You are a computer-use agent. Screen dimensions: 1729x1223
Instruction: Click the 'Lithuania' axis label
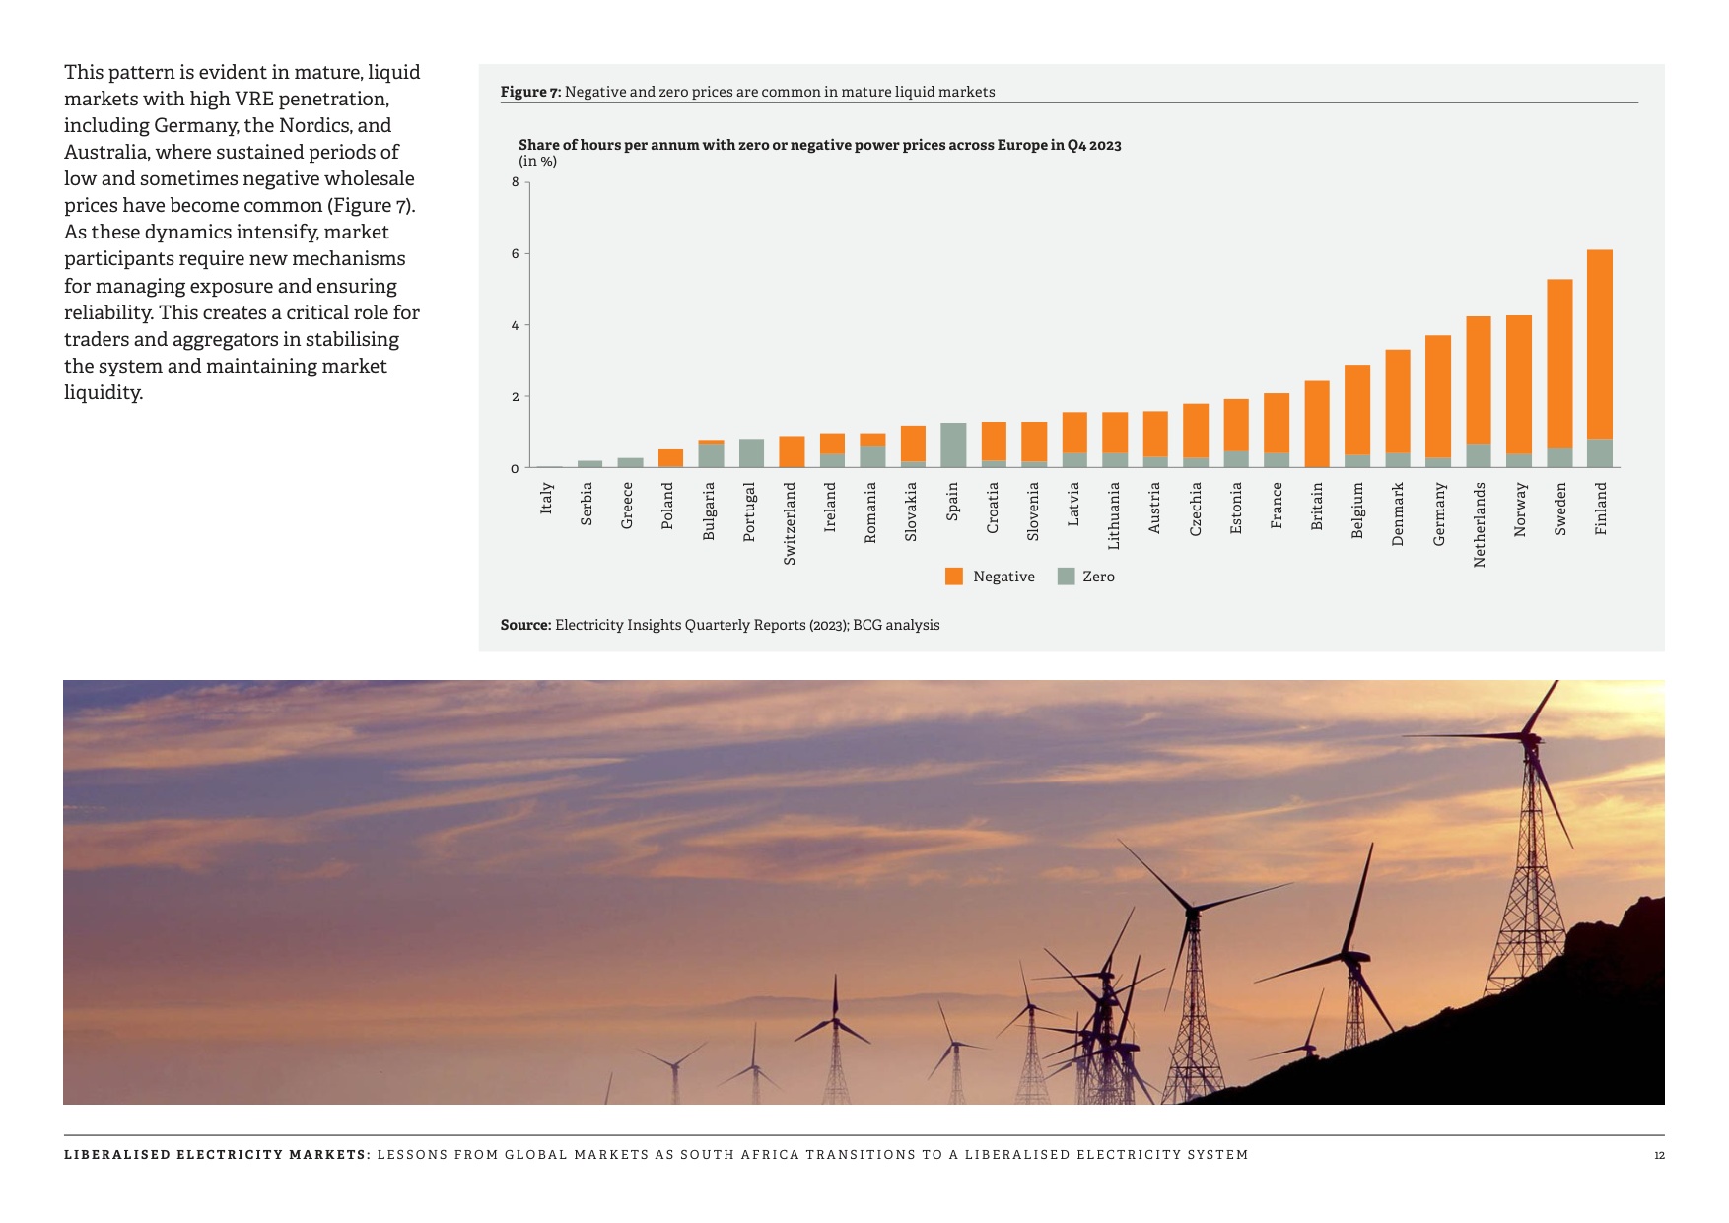[1114, 515]
